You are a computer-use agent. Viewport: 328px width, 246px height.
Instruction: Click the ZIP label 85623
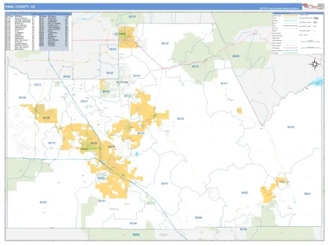[245, 193]
